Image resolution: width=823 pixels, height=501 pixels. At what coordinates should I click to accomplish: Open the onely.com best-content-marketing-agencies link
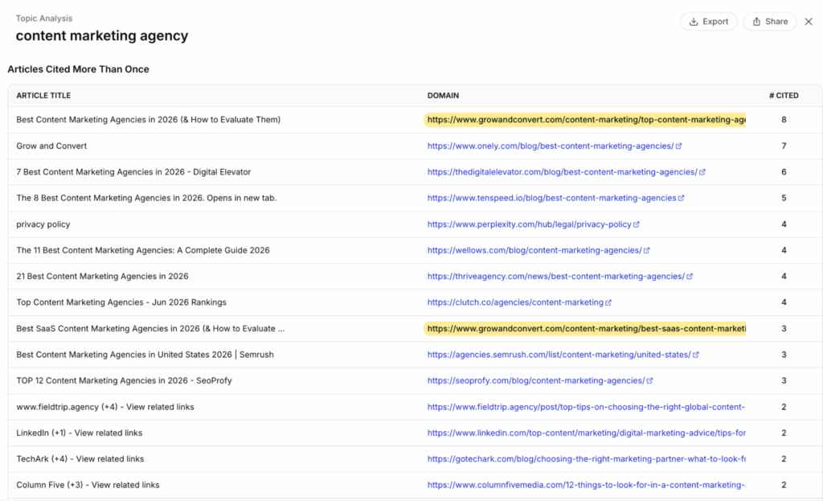tap(550, 146)
